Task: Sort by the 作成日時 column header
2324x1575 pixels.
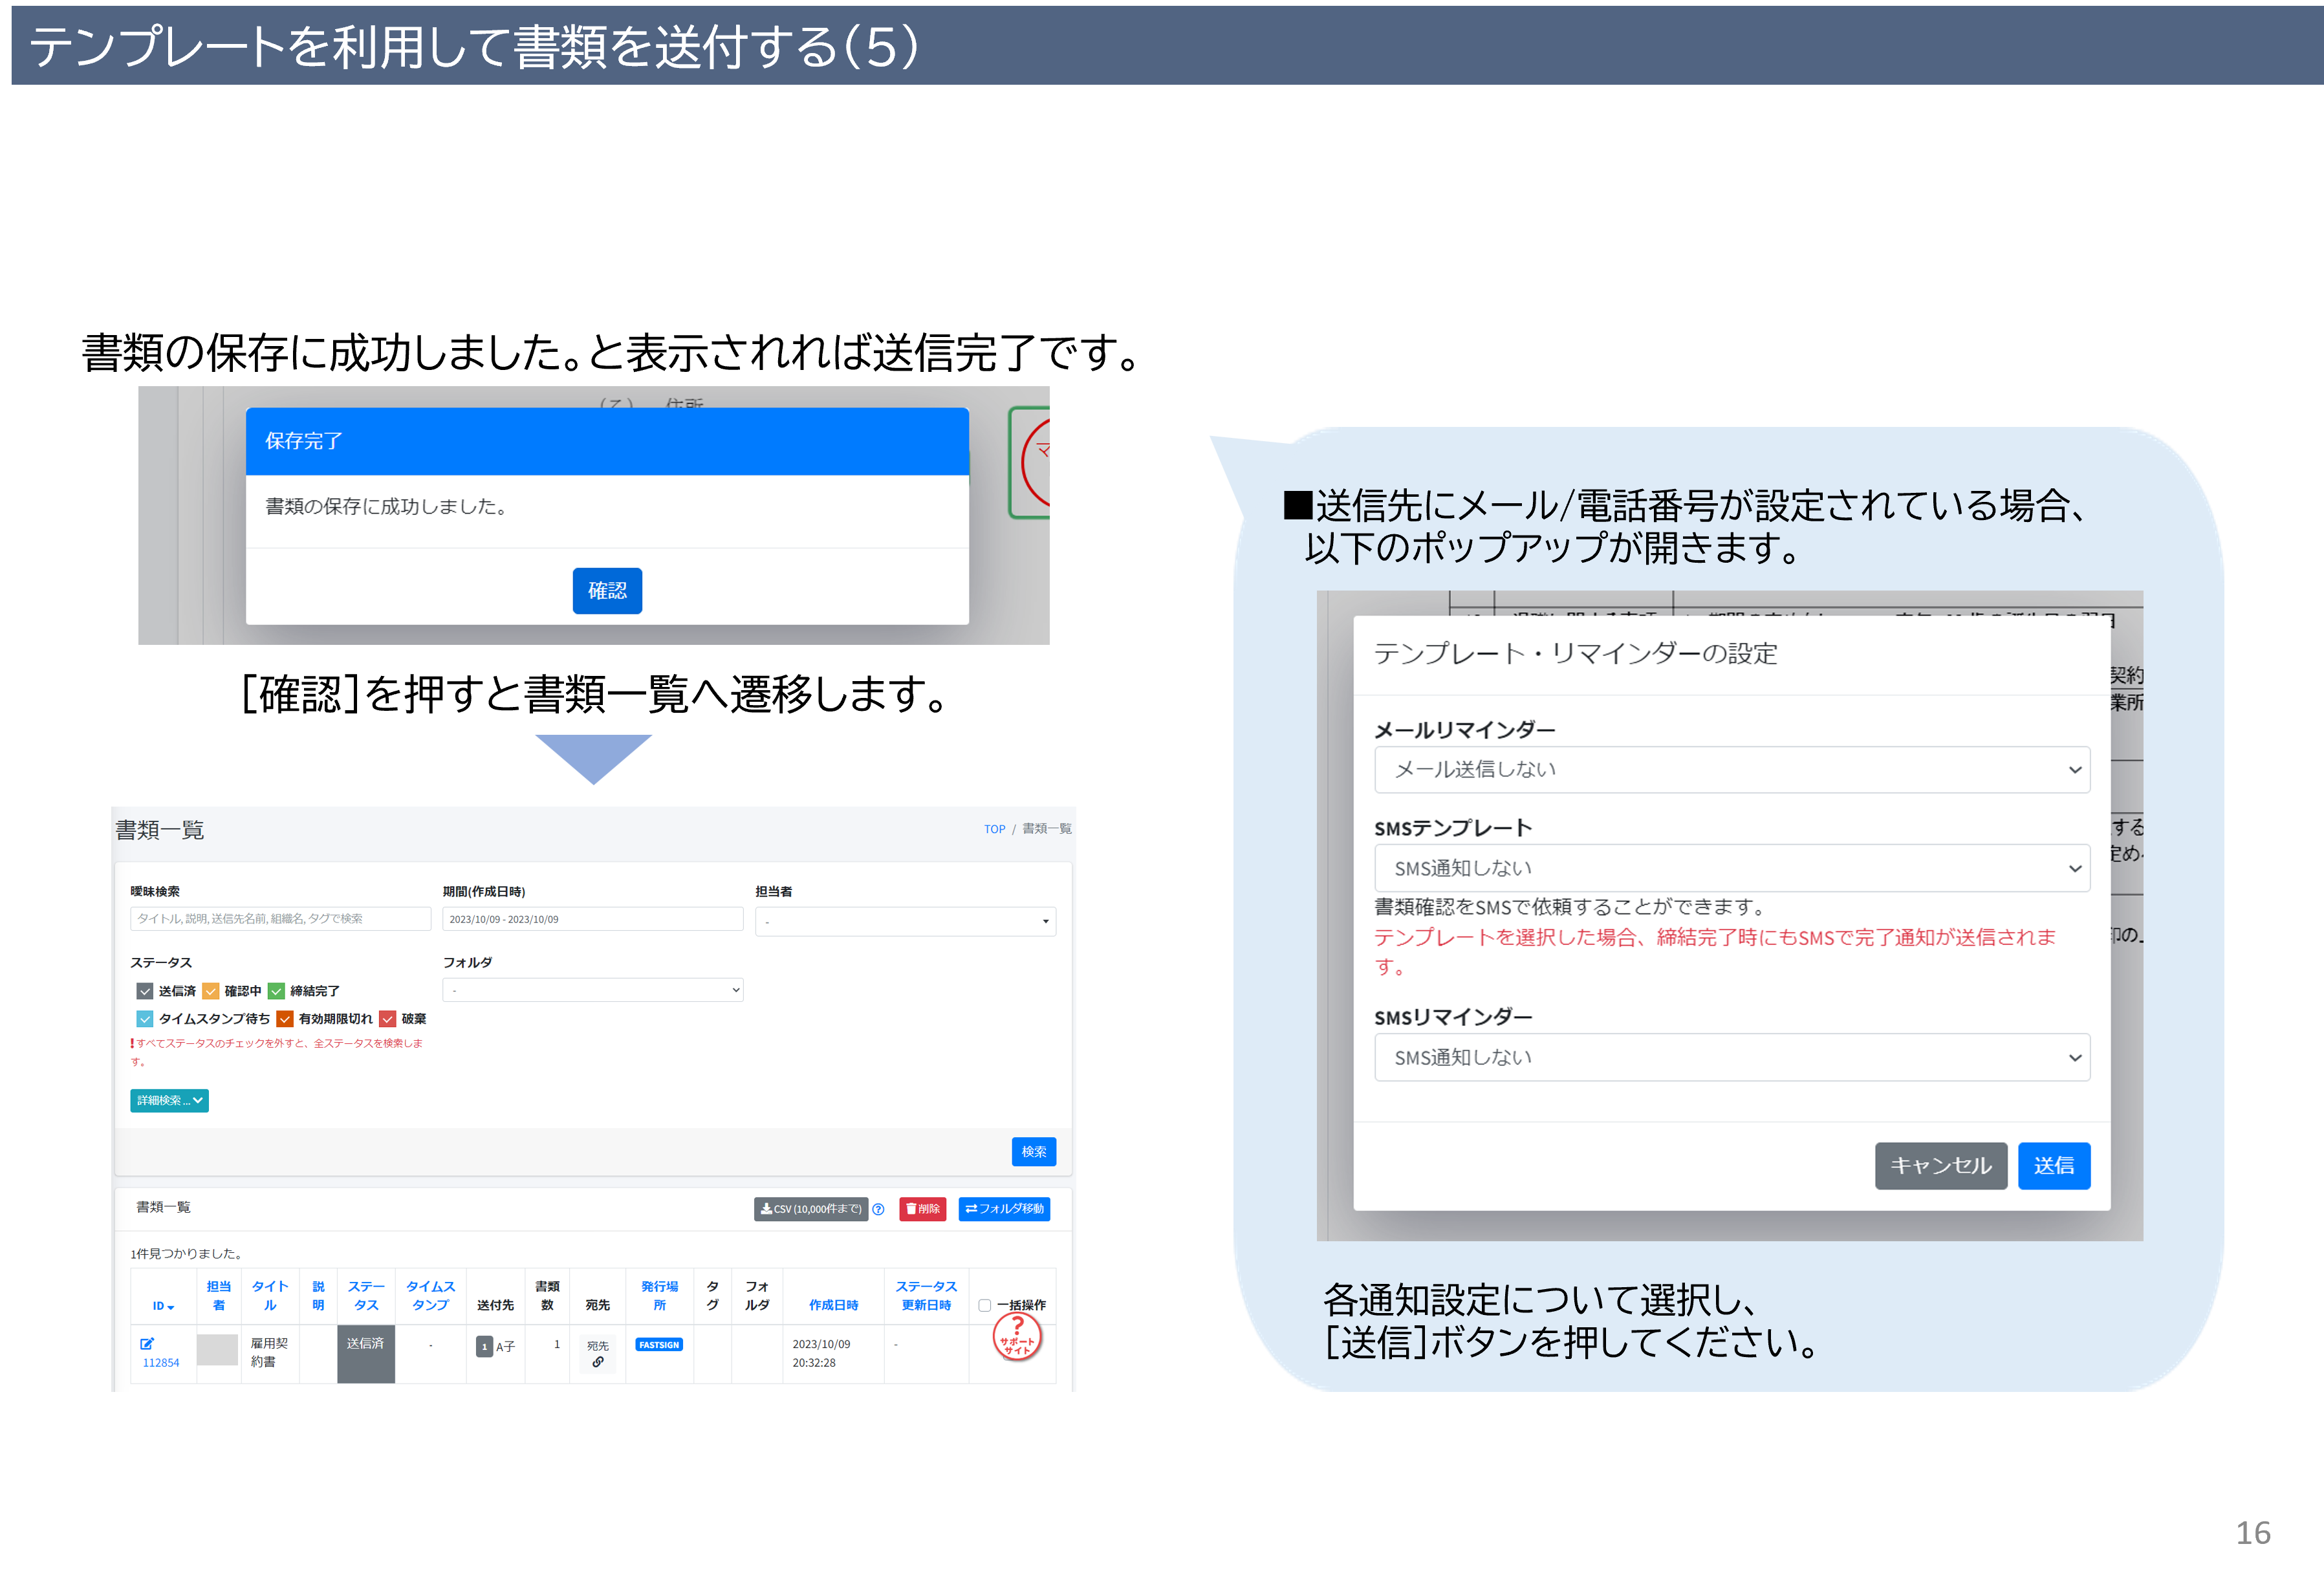Action: click(x=833, y=1305)
